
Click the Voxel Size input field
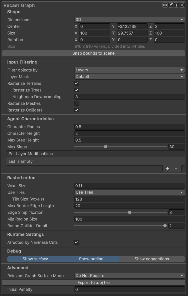130,186
